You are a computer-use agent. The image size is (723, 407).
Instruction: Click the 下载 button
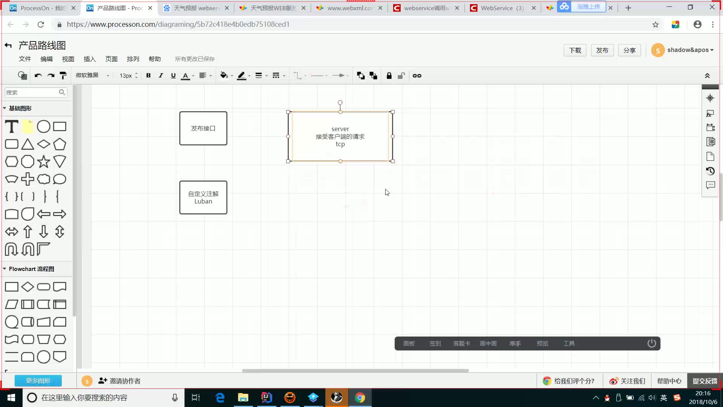[x=575, y=50]
